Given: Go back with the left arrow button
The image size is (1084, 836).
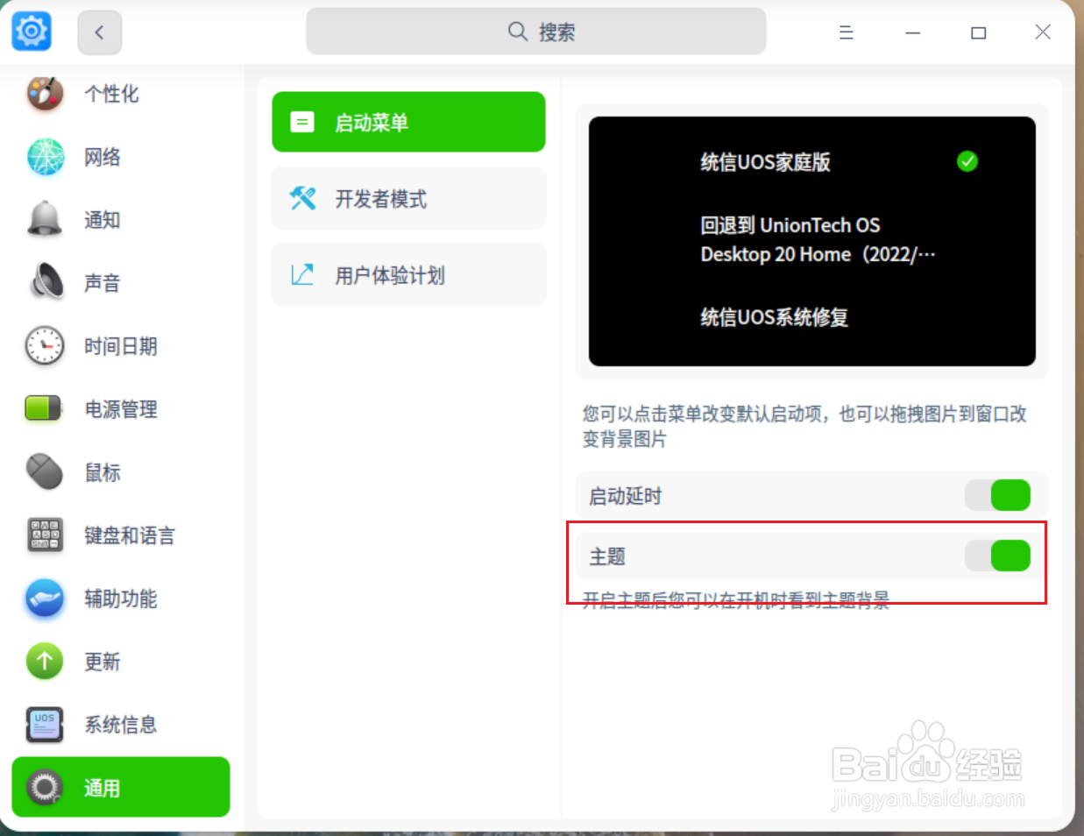Looking at the screenshot, I should click(99, 32).
